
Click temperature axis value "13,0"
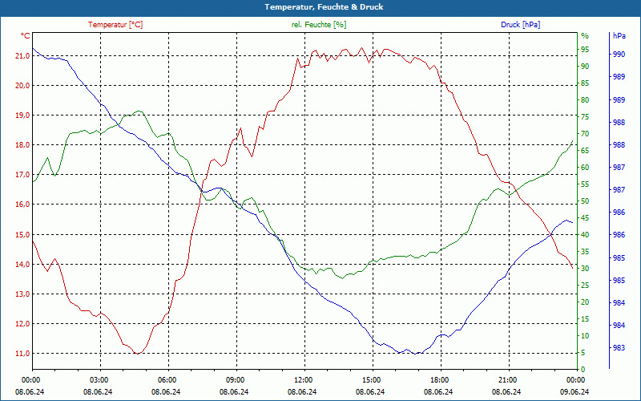(22, 294)
